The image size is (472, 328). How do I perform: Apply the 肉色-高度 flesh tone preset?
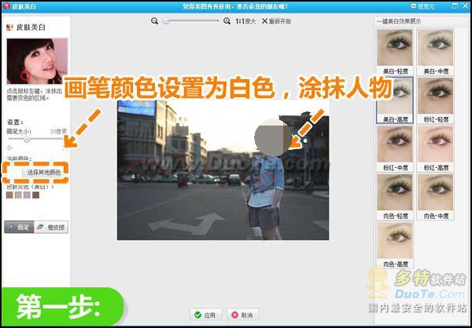tap(395, 245)
